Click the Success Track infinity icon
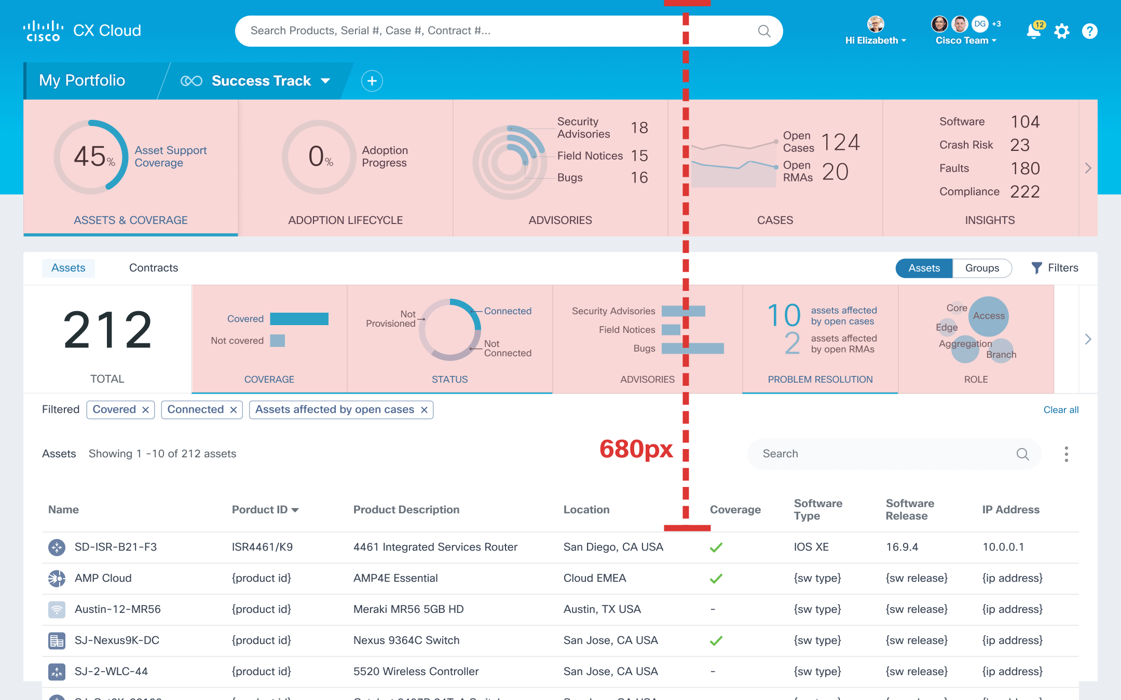1121x700 pixels. coord(192,81)
